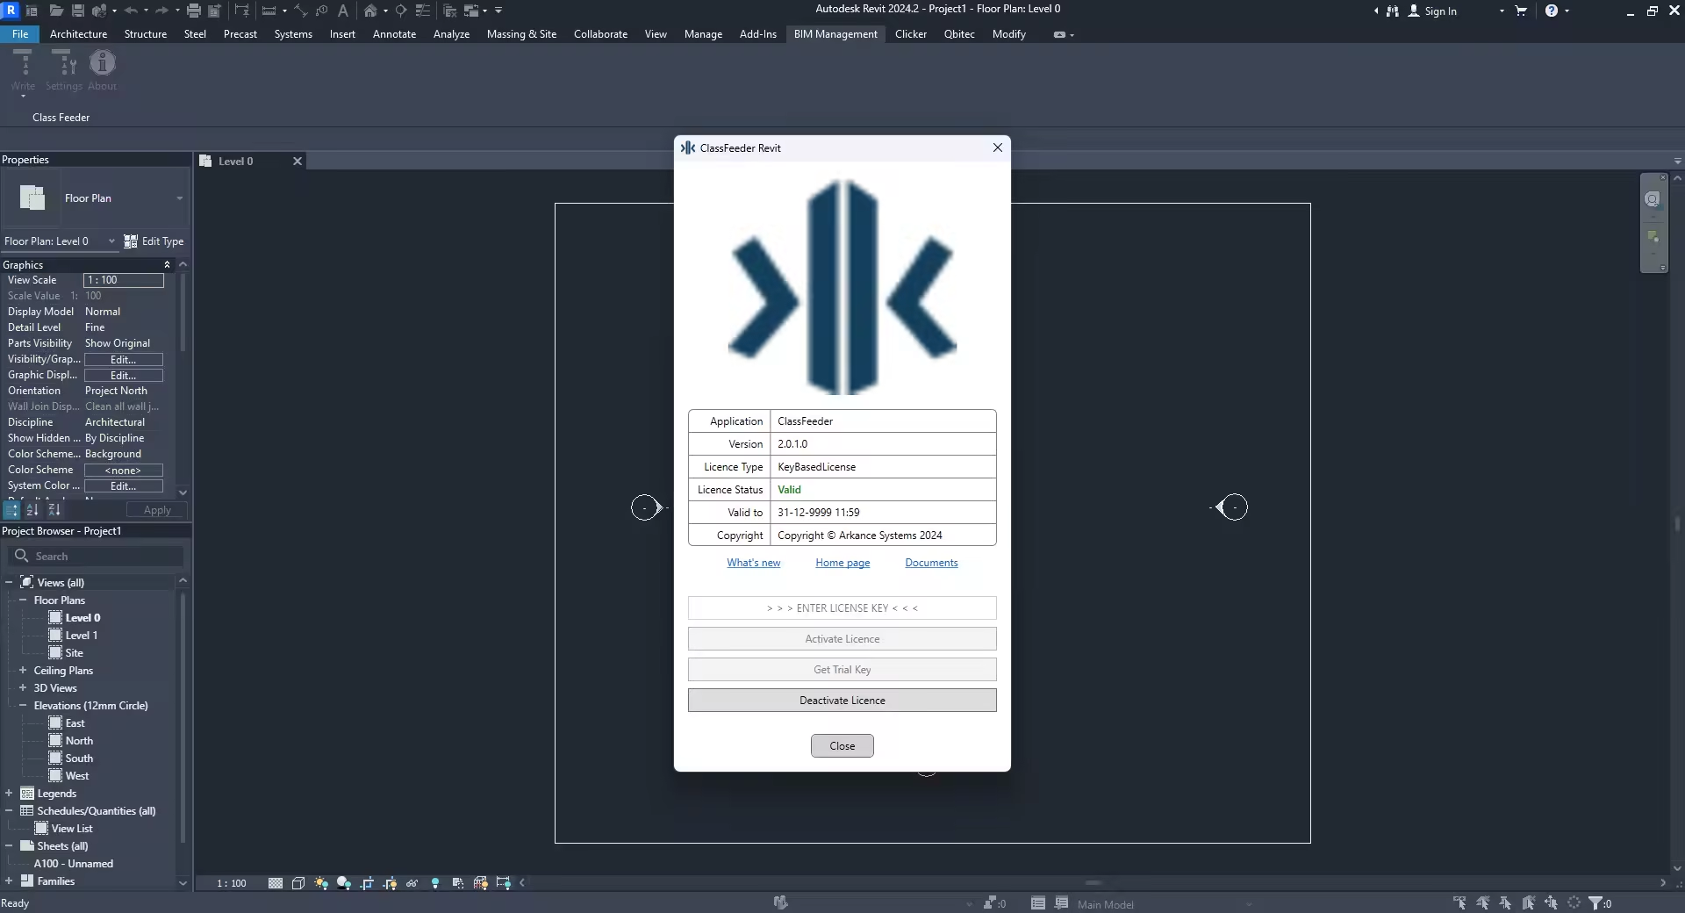Click the Close button in ClassFeeder dialog
This screenshot has width=1685, height=913.
click(x=842, y=746)
